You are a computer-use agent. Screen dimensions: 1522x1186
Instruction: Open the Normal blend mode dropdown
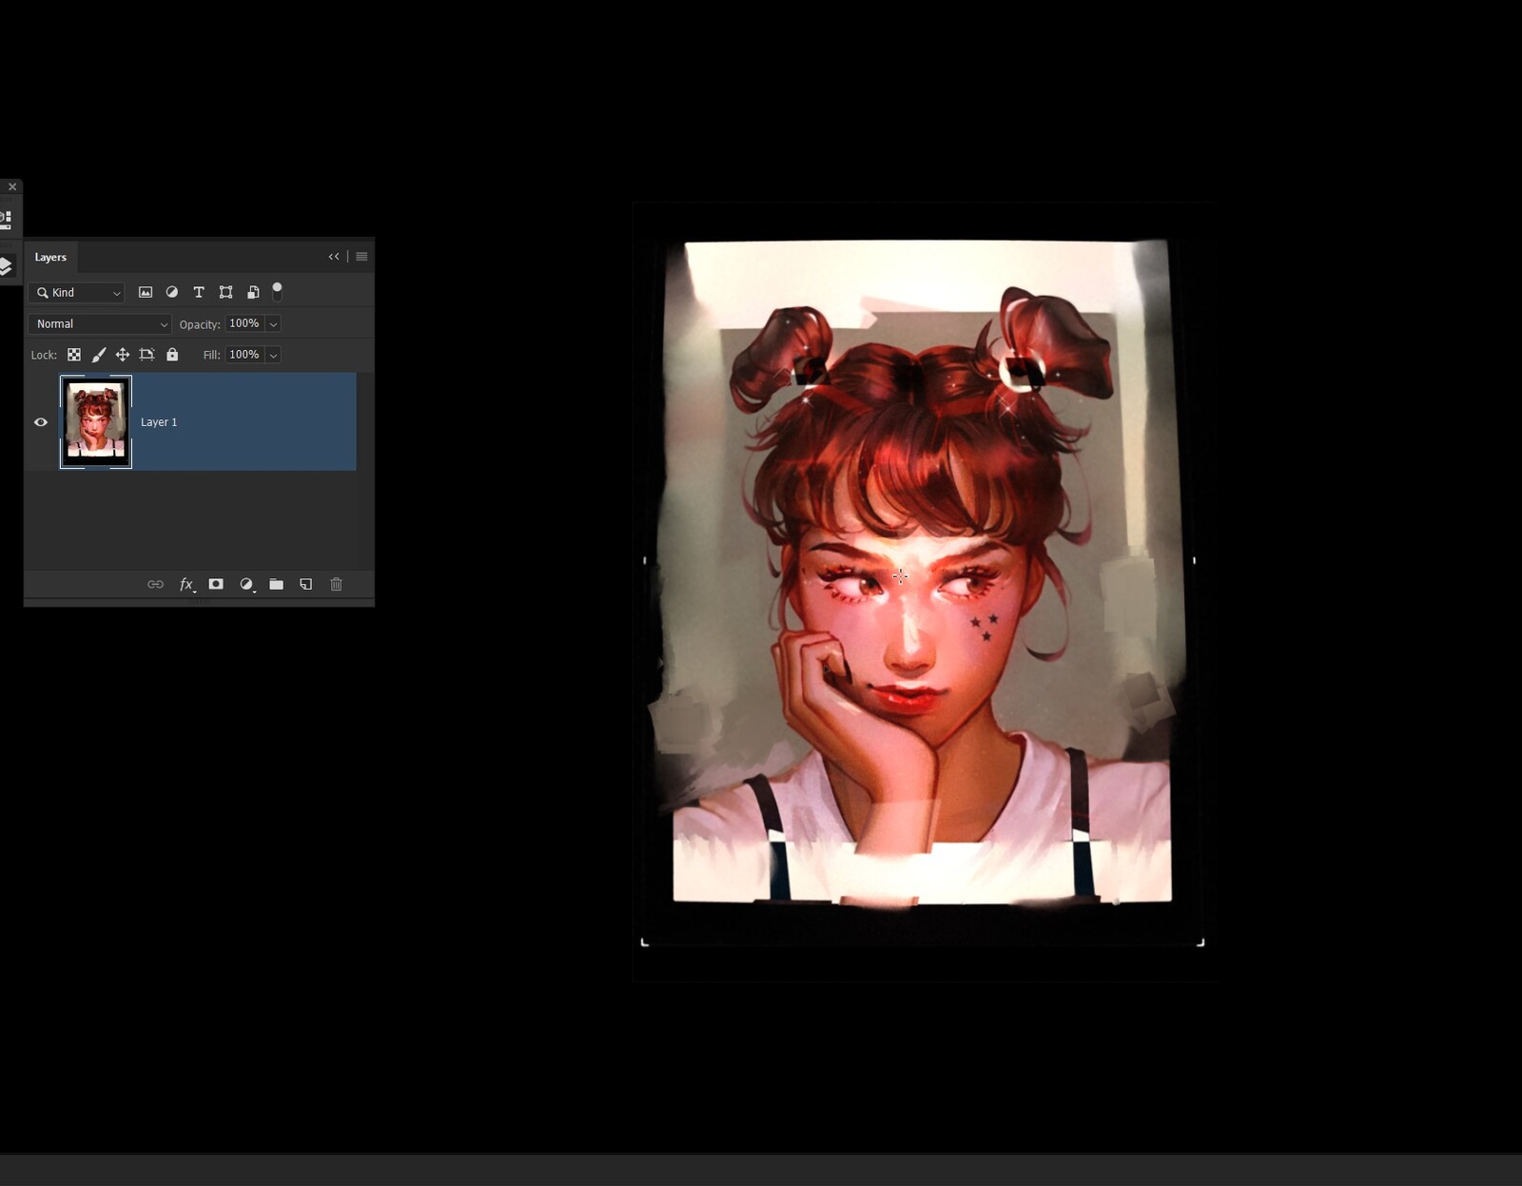(100, 324)
